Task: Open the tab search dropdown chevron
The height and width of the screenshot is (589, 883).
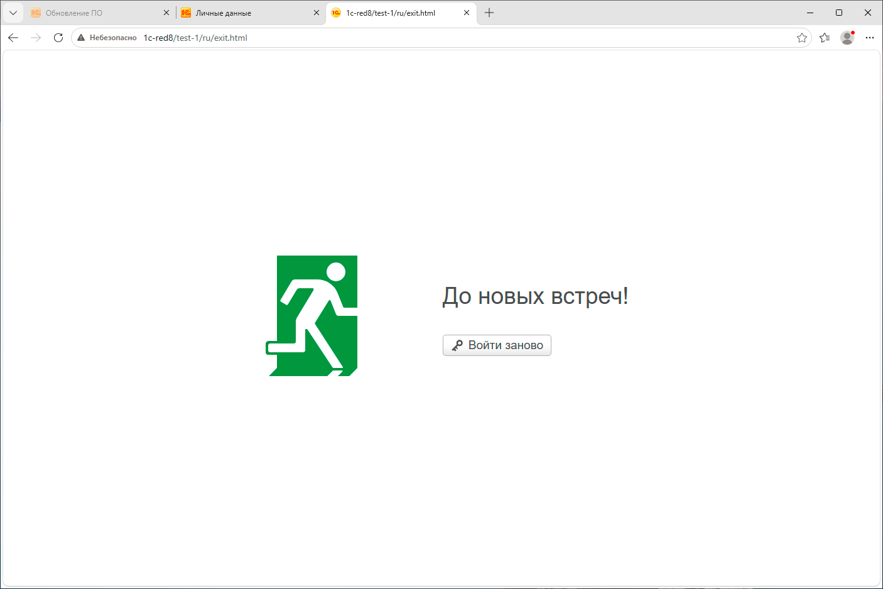Action: tap(13, 13)
